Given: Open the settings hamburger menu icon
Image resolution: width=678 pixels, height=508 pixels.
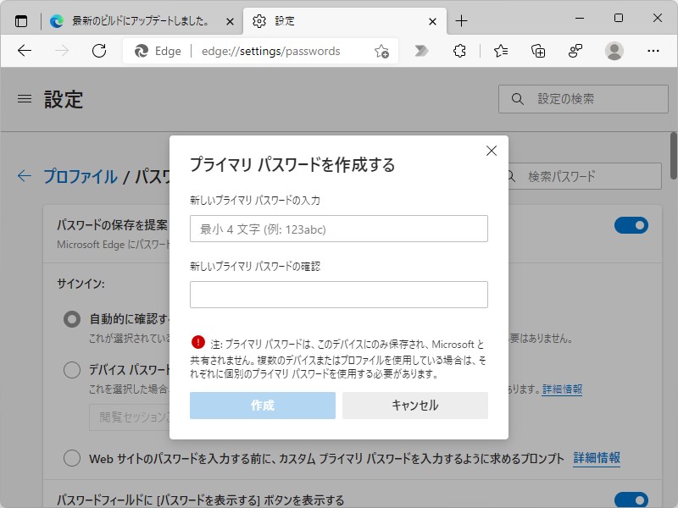Looking at the screenshot, I should [24, 99].
